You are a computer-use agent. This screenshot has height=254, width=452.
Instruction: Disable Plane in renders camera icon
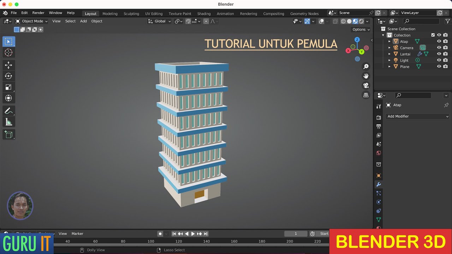(445, 67)
